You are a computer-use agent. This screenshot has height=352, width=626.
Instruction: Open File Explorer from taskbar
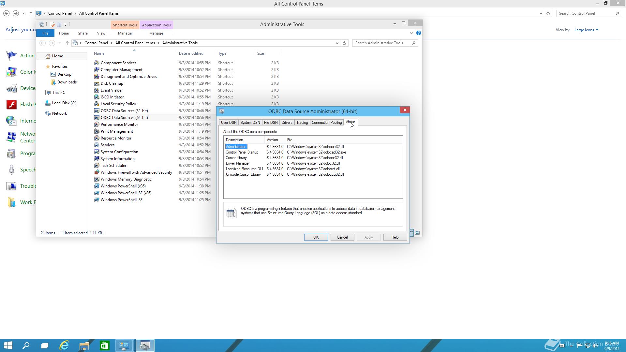84,345
